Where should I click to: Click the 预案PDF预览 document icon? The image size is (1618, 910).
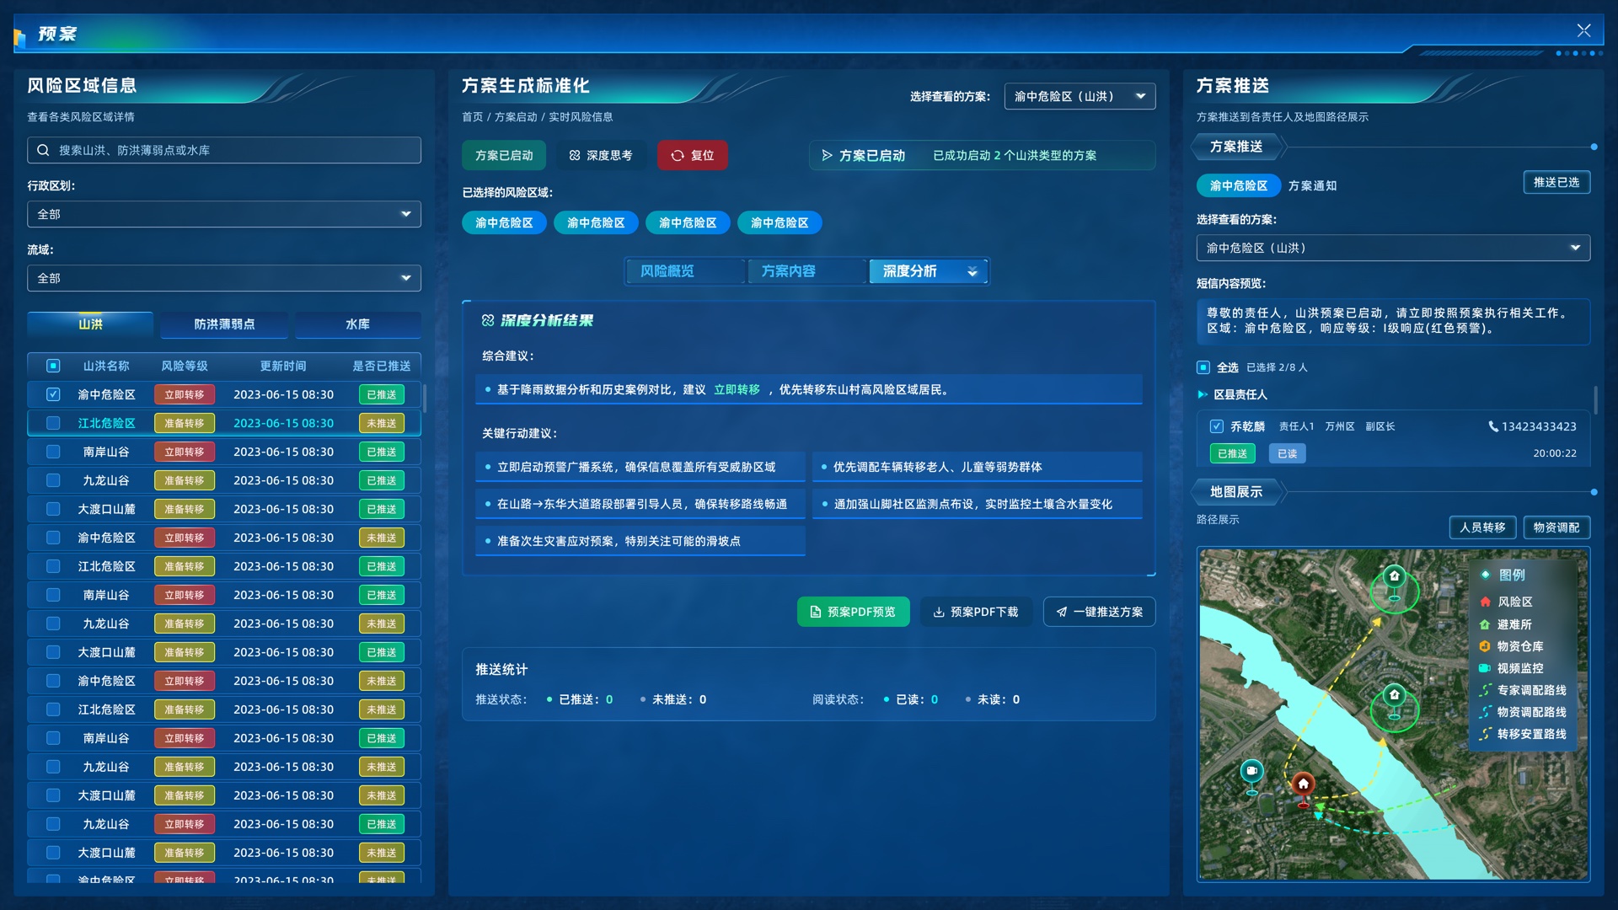click(815, 612)
